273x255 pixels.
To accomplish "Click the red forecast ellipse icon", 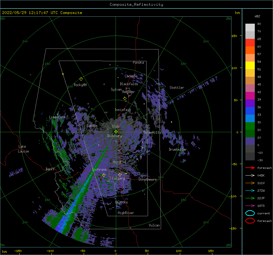I will (x=250, y=221).
